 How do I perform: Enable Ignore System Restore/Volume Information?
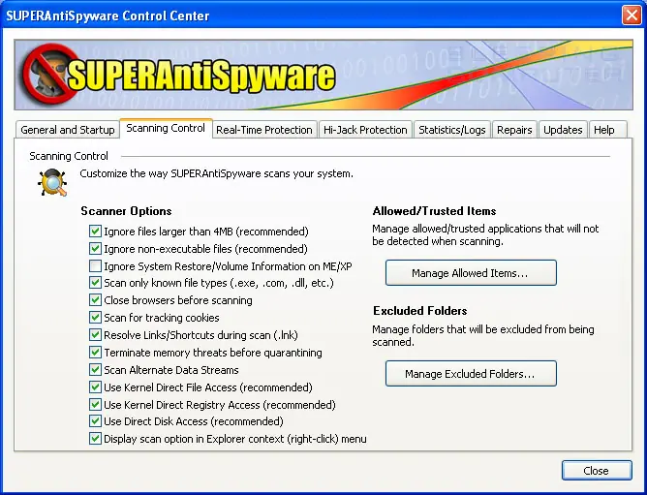pyautogui.click(x=95, y=265)
